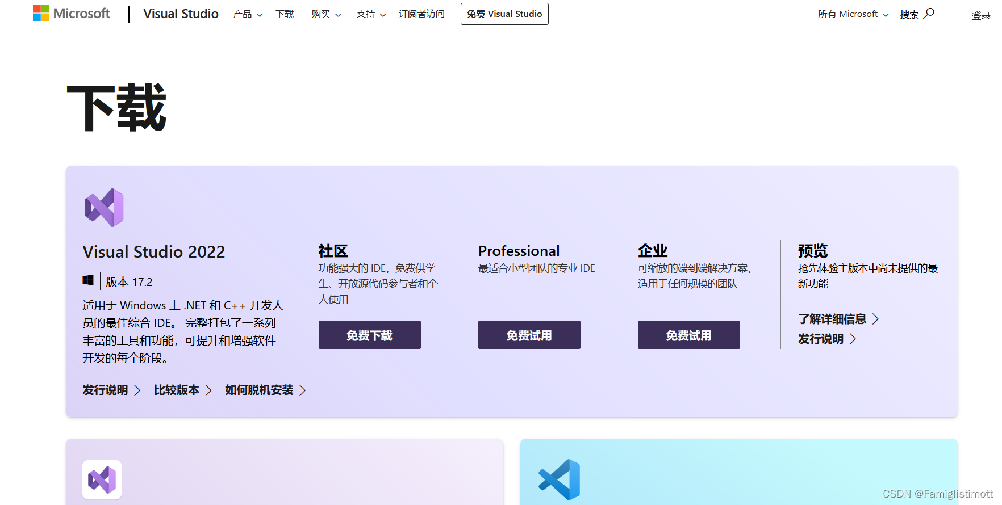
Task: Open the 比较版本 link
Action: pos(183,390)
